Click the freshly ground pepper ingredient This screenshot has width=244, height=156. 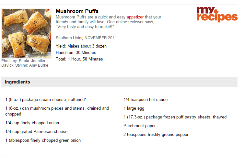coord(156,134)
